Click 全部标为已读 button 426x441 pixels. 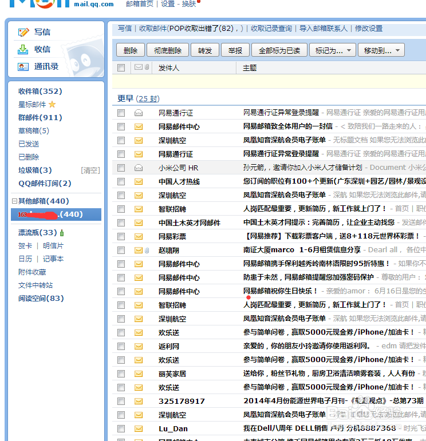(279, 50)
